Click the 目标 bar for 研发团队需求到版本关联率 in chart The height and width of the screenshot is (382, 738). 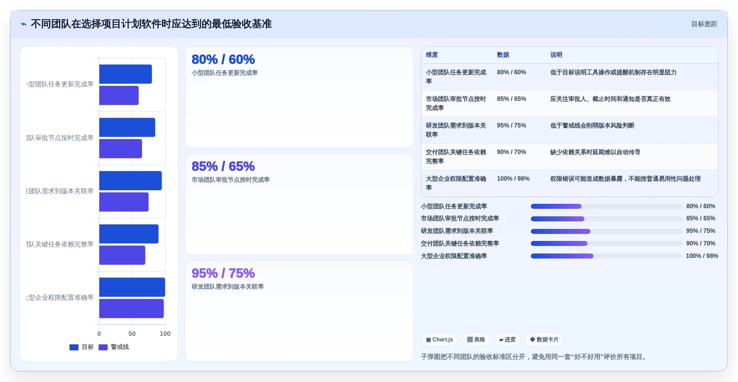(130, 181)
